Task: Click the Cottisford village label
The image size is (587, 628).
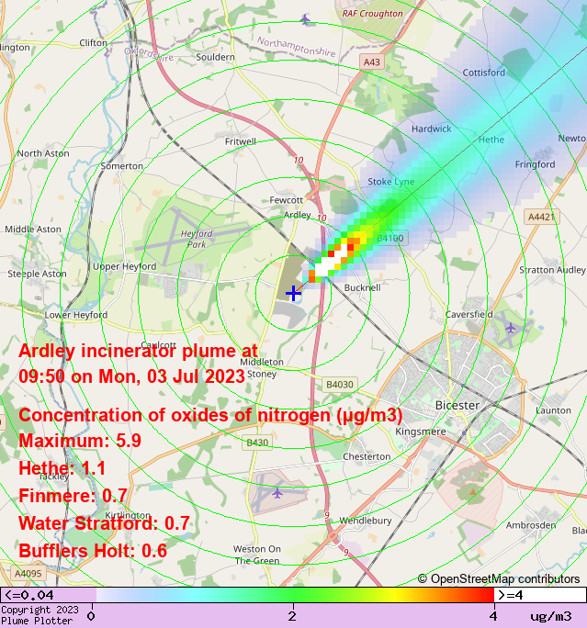Action: click(x=483, y=73)
